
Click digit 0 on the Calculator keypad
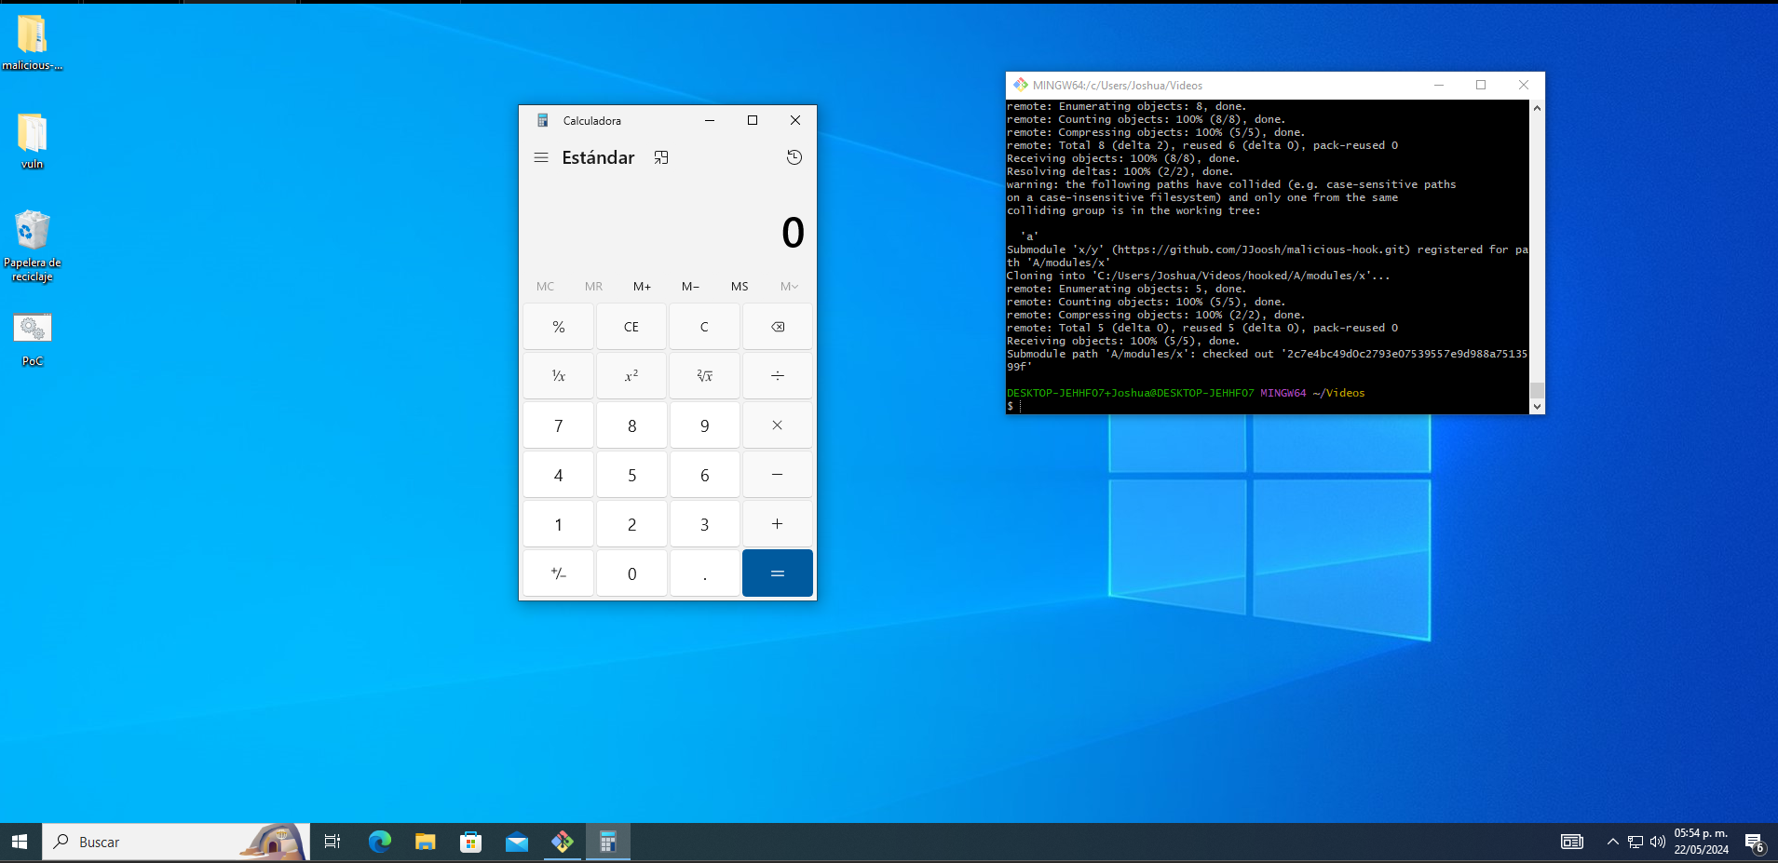631,573
